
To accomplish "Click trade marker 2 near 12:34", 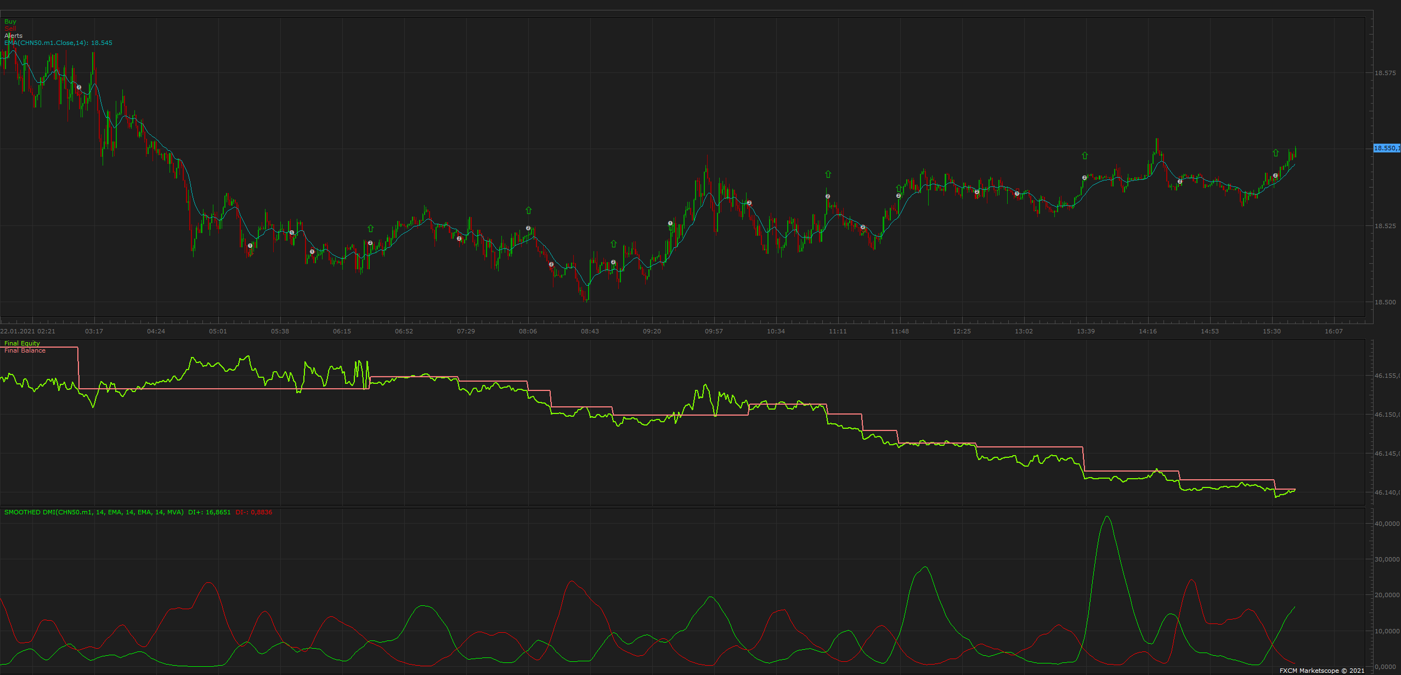I will click(977, 192).
